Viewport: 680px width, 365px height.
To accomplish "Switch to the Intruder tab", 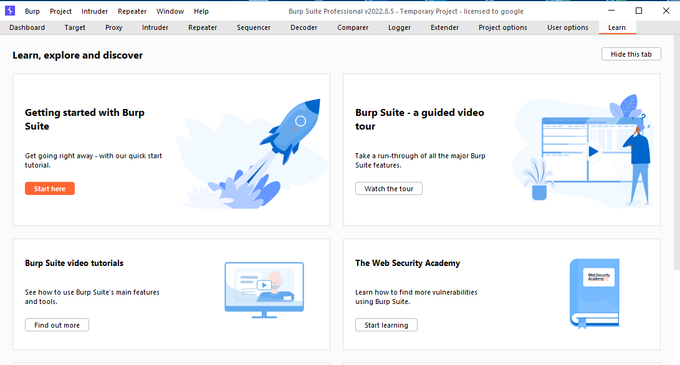I will [x=155, y=28].
